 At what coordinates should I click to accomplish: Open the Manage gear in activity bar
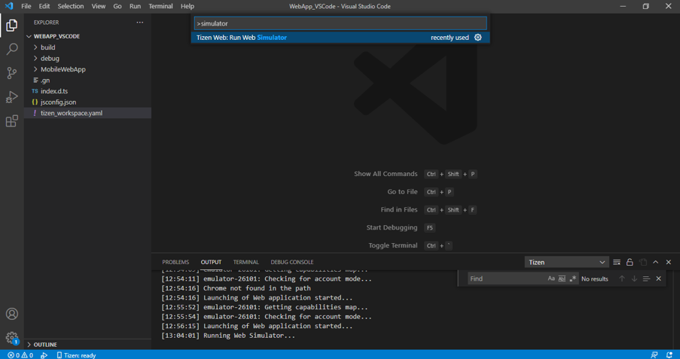(x=11, y=338)
